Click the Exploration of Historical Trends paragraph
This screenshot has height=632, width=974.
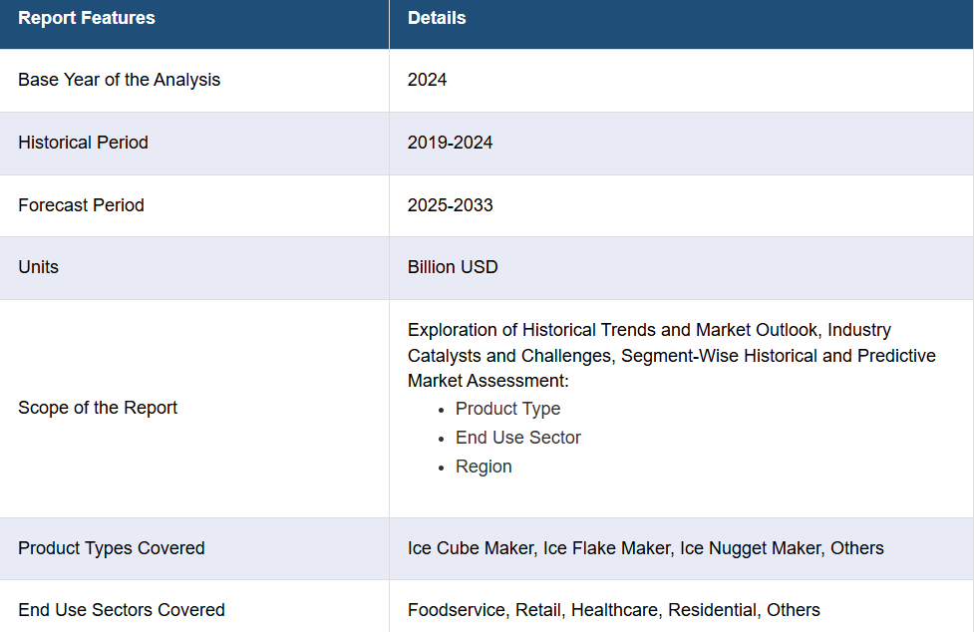(x=672, y=355)
